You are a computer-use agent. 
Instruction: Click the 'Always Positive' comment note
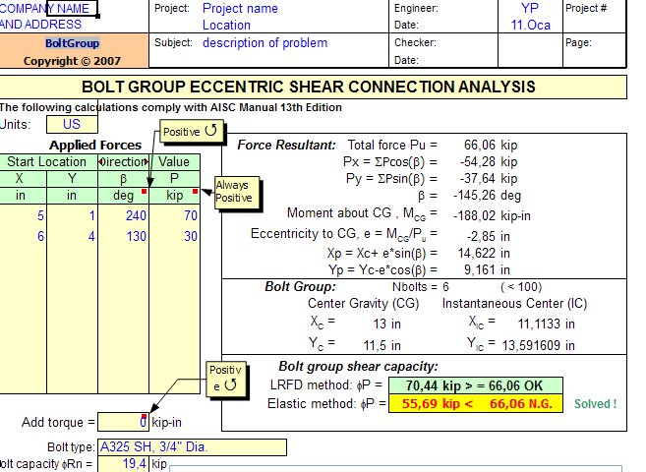[x=237, y=192]
